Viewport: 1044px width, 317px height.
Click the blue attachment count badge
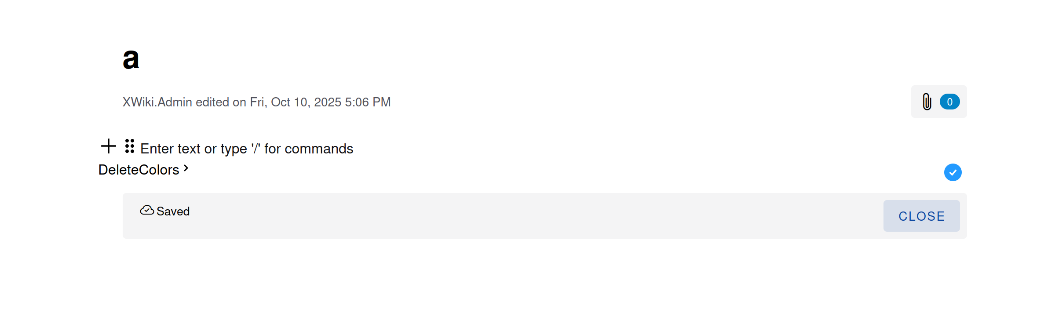(x=949, y=102)
